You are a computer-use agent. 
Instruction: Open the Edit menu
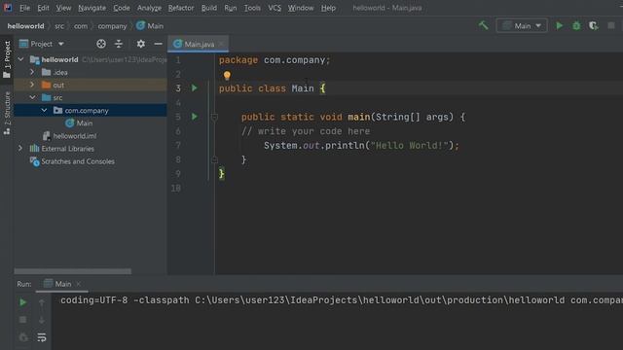[43, 8]
